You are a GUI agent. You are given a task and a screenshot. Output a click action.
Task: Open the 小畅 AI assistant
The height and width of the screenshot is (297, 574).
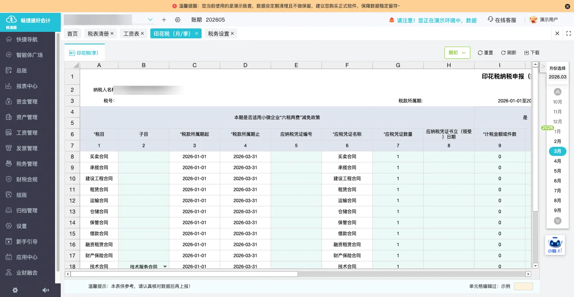(x=555, y=245)
